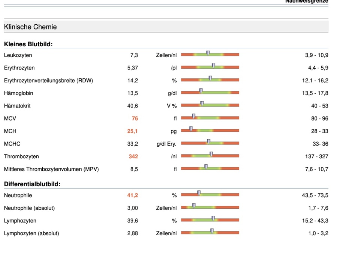Image resolution: width=337 pixels, height=255 pixels.
Task: Select the Klinische Chemie section header
Action: click(30, 27)
